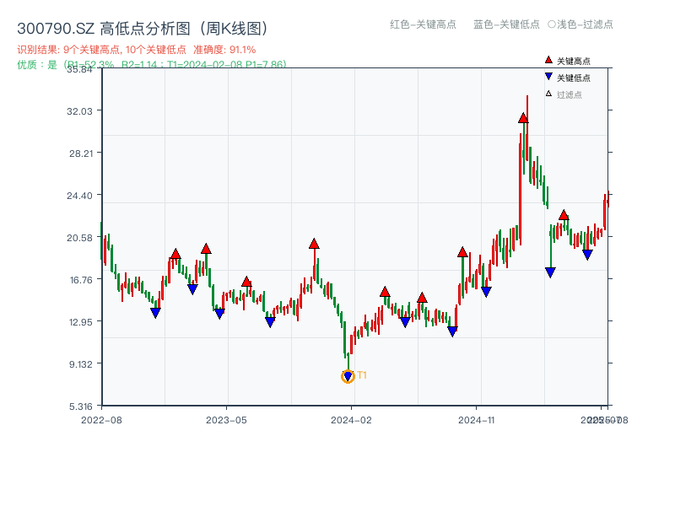Select the second blue key-low triangle from left
This screenshot has width=675, height=506.
(192, 289)
